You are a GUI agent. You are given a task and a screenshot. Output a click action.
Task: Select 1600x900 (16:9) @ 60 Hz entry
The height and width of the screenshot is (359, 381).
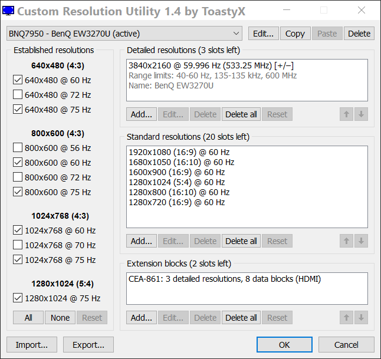click(x=247, y=172)
